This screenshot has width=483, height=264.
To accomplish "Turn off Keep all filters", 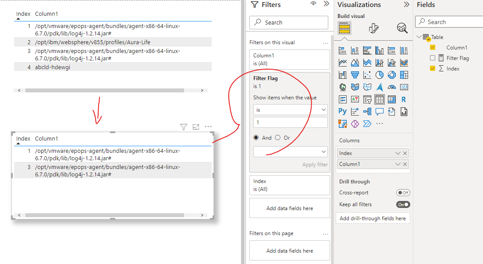I will (x=403, y=204).
